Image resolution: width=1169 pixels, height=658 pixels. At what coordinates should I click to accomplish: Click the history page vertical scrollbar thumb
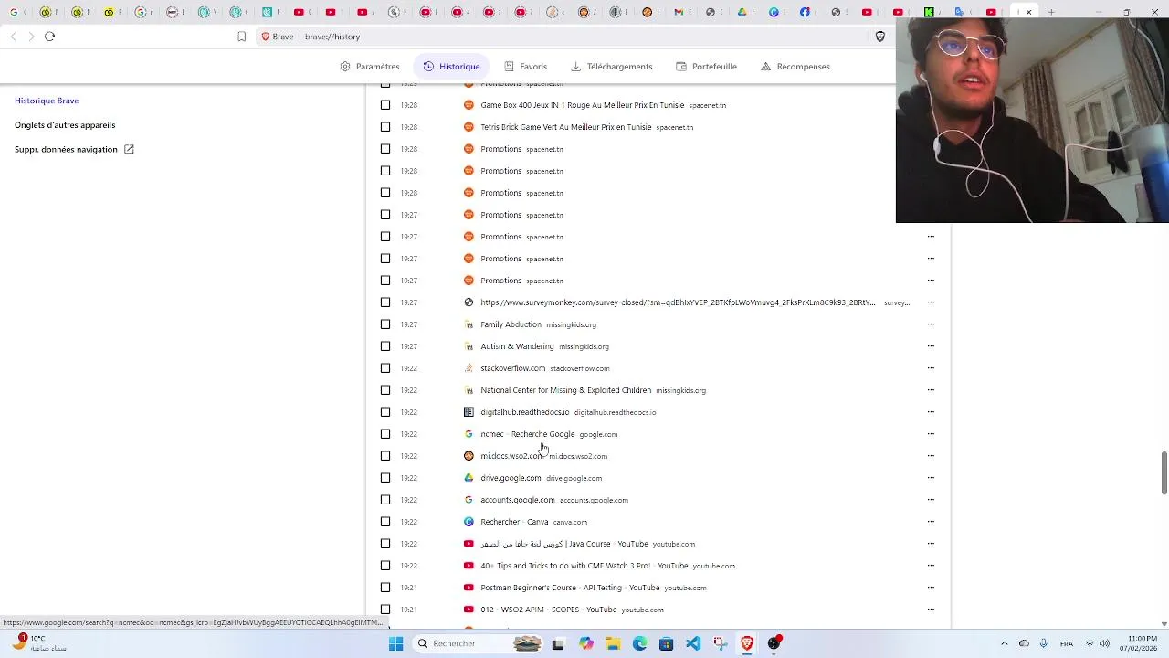(1164, 472)
